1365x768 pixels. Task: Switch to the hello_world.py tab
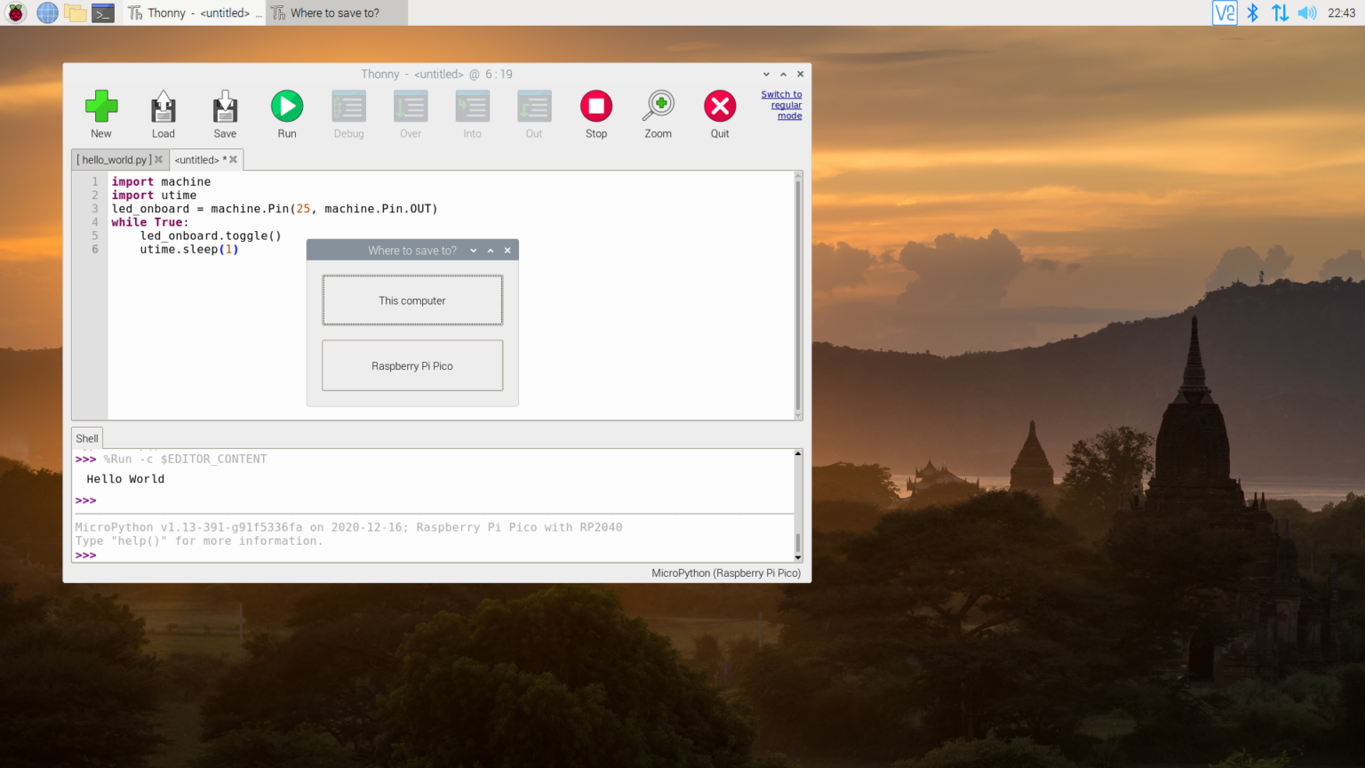[x=114, y=159]
